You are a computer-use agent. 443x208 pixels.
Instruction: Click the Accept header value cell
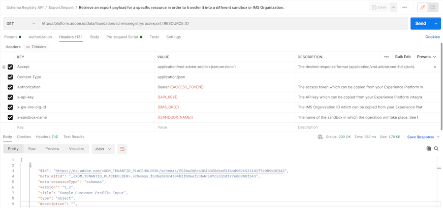pyautogui.click(x=225, y=67)
